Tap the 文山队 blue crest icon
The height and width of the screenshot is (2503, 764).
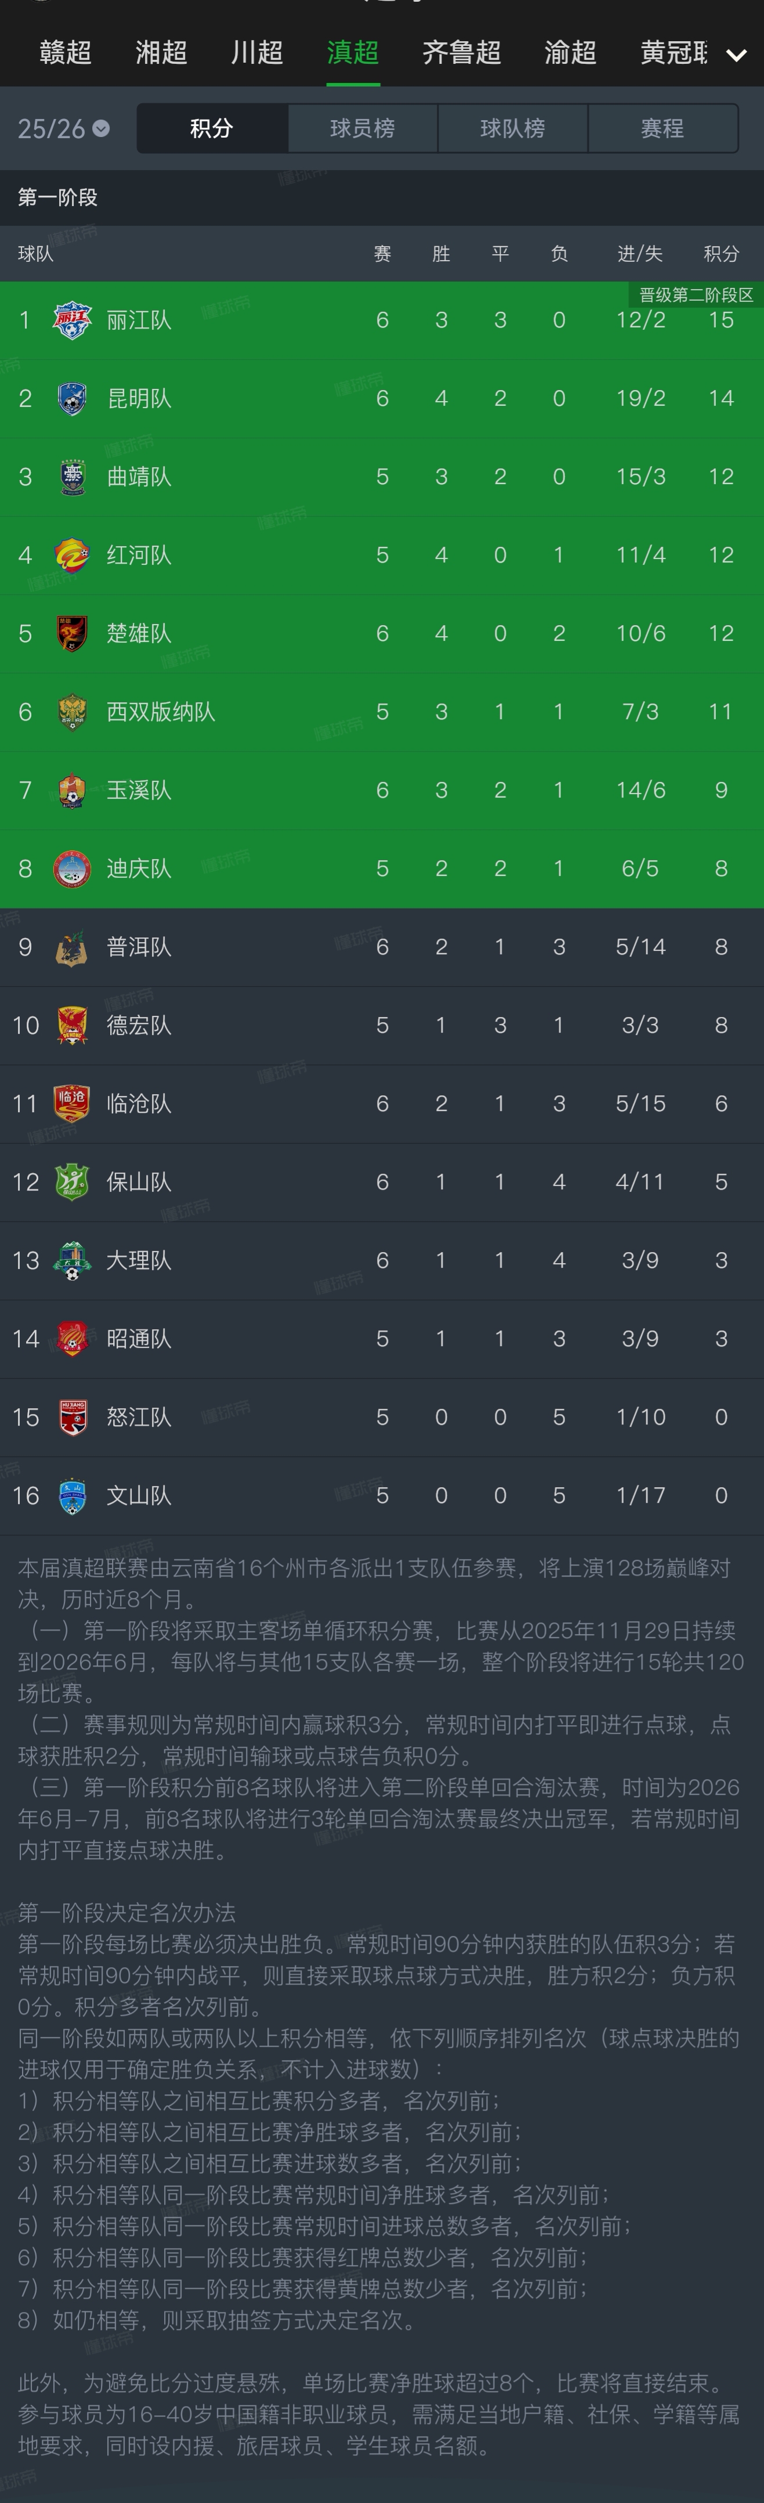pyautogui.click(x=72, y=1496)
